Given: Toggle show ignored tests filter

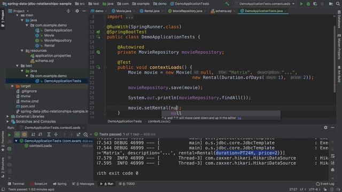Looking at the screenshot, I should click(24, 134).
